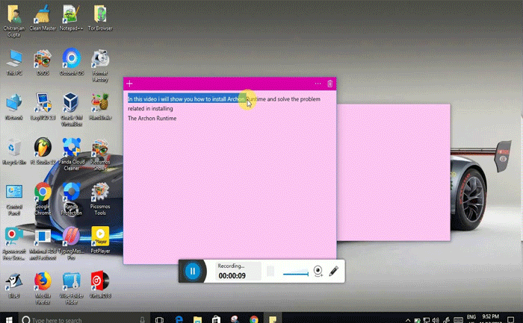523x323 pixels.
Task: Delete the sticky note with trash icon
Action: point(330,84)
